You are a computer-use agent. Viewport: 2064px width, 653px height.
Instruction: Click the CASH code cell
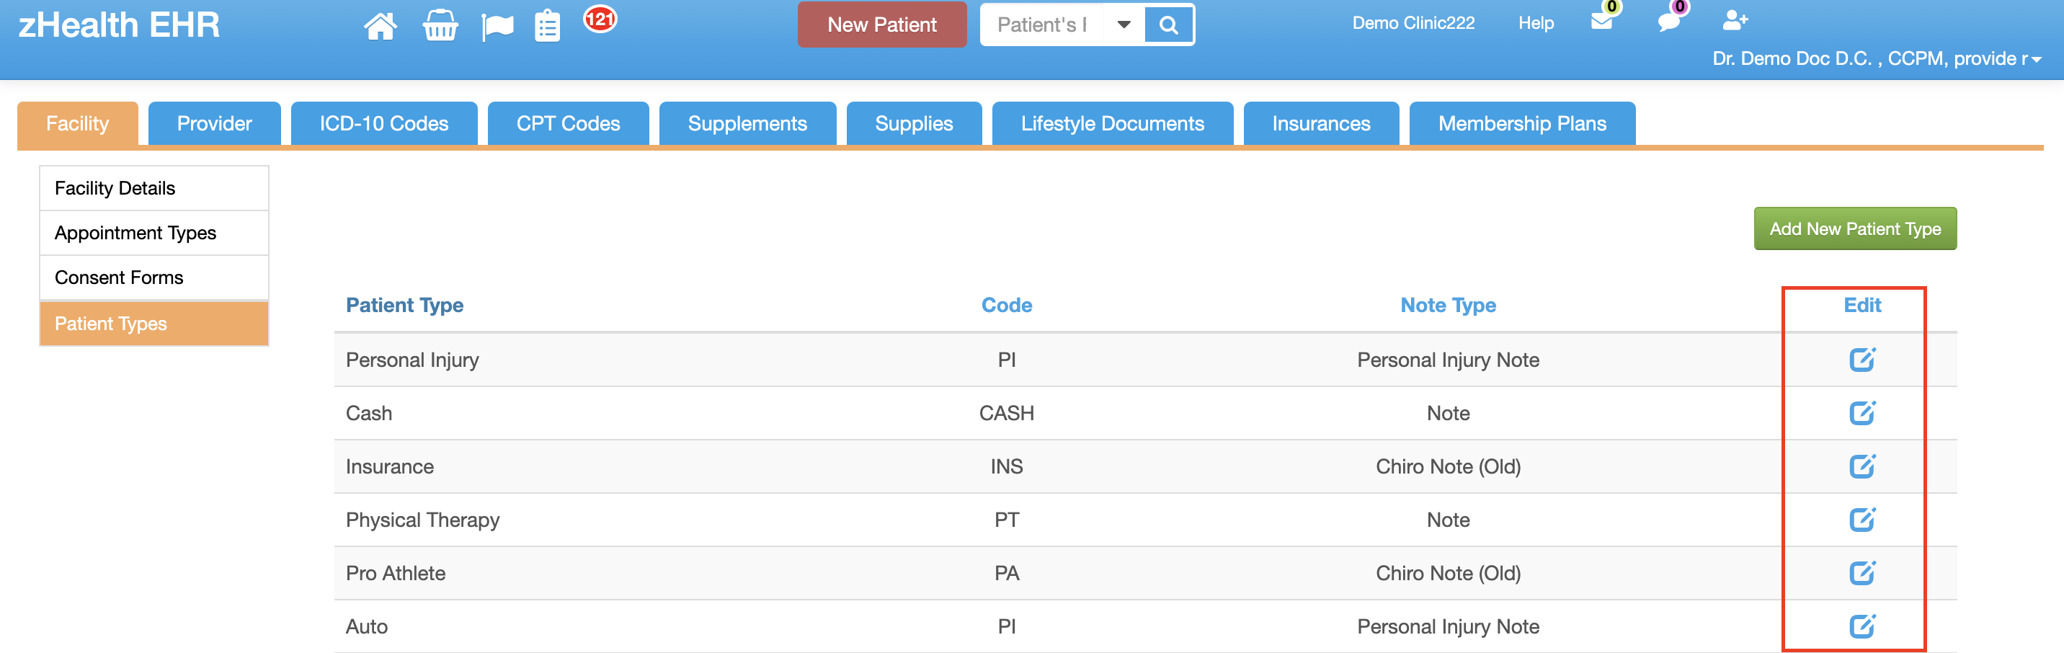1006,414
